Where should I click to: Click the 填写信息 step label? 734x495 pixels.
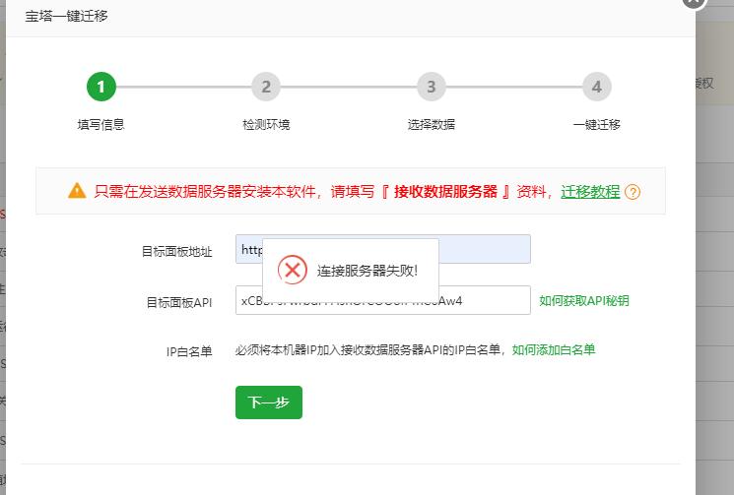pos(101,124)
